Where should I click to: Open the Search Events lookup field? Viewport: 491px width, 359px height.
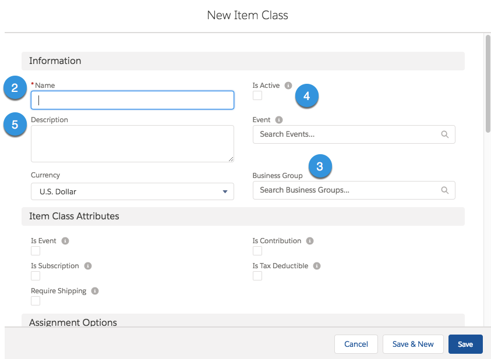(354, 134)
